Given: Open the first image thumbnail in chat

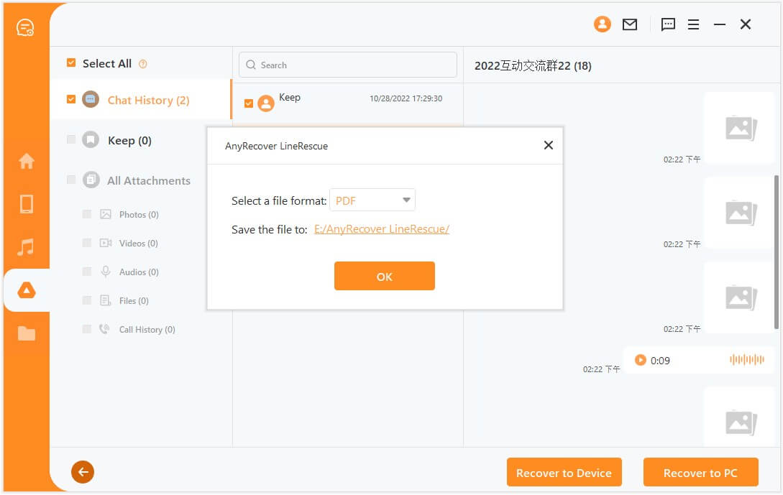Looking at the screenshot, I should pyautogui.click(x=739, y=128).
